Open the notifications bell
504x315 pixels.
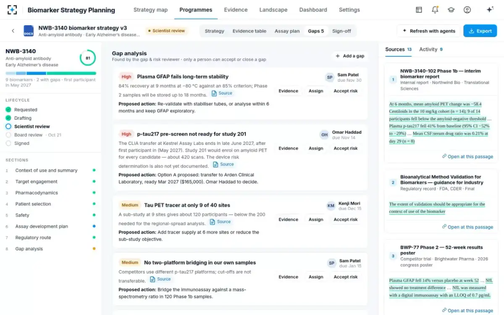click(x=435, y=10)
